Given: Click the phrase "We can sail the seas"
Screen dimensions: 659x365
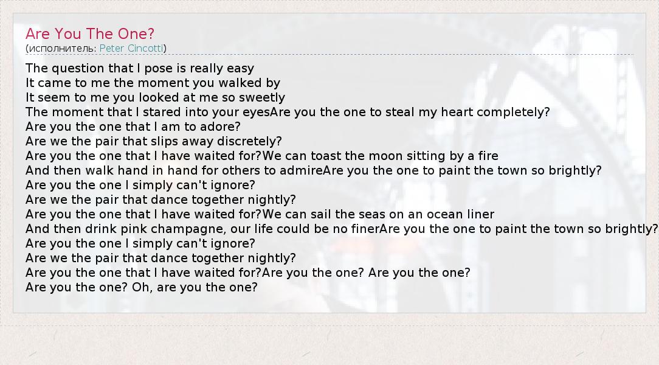Looking at the screenshot, I should click(x=315, y=214).
